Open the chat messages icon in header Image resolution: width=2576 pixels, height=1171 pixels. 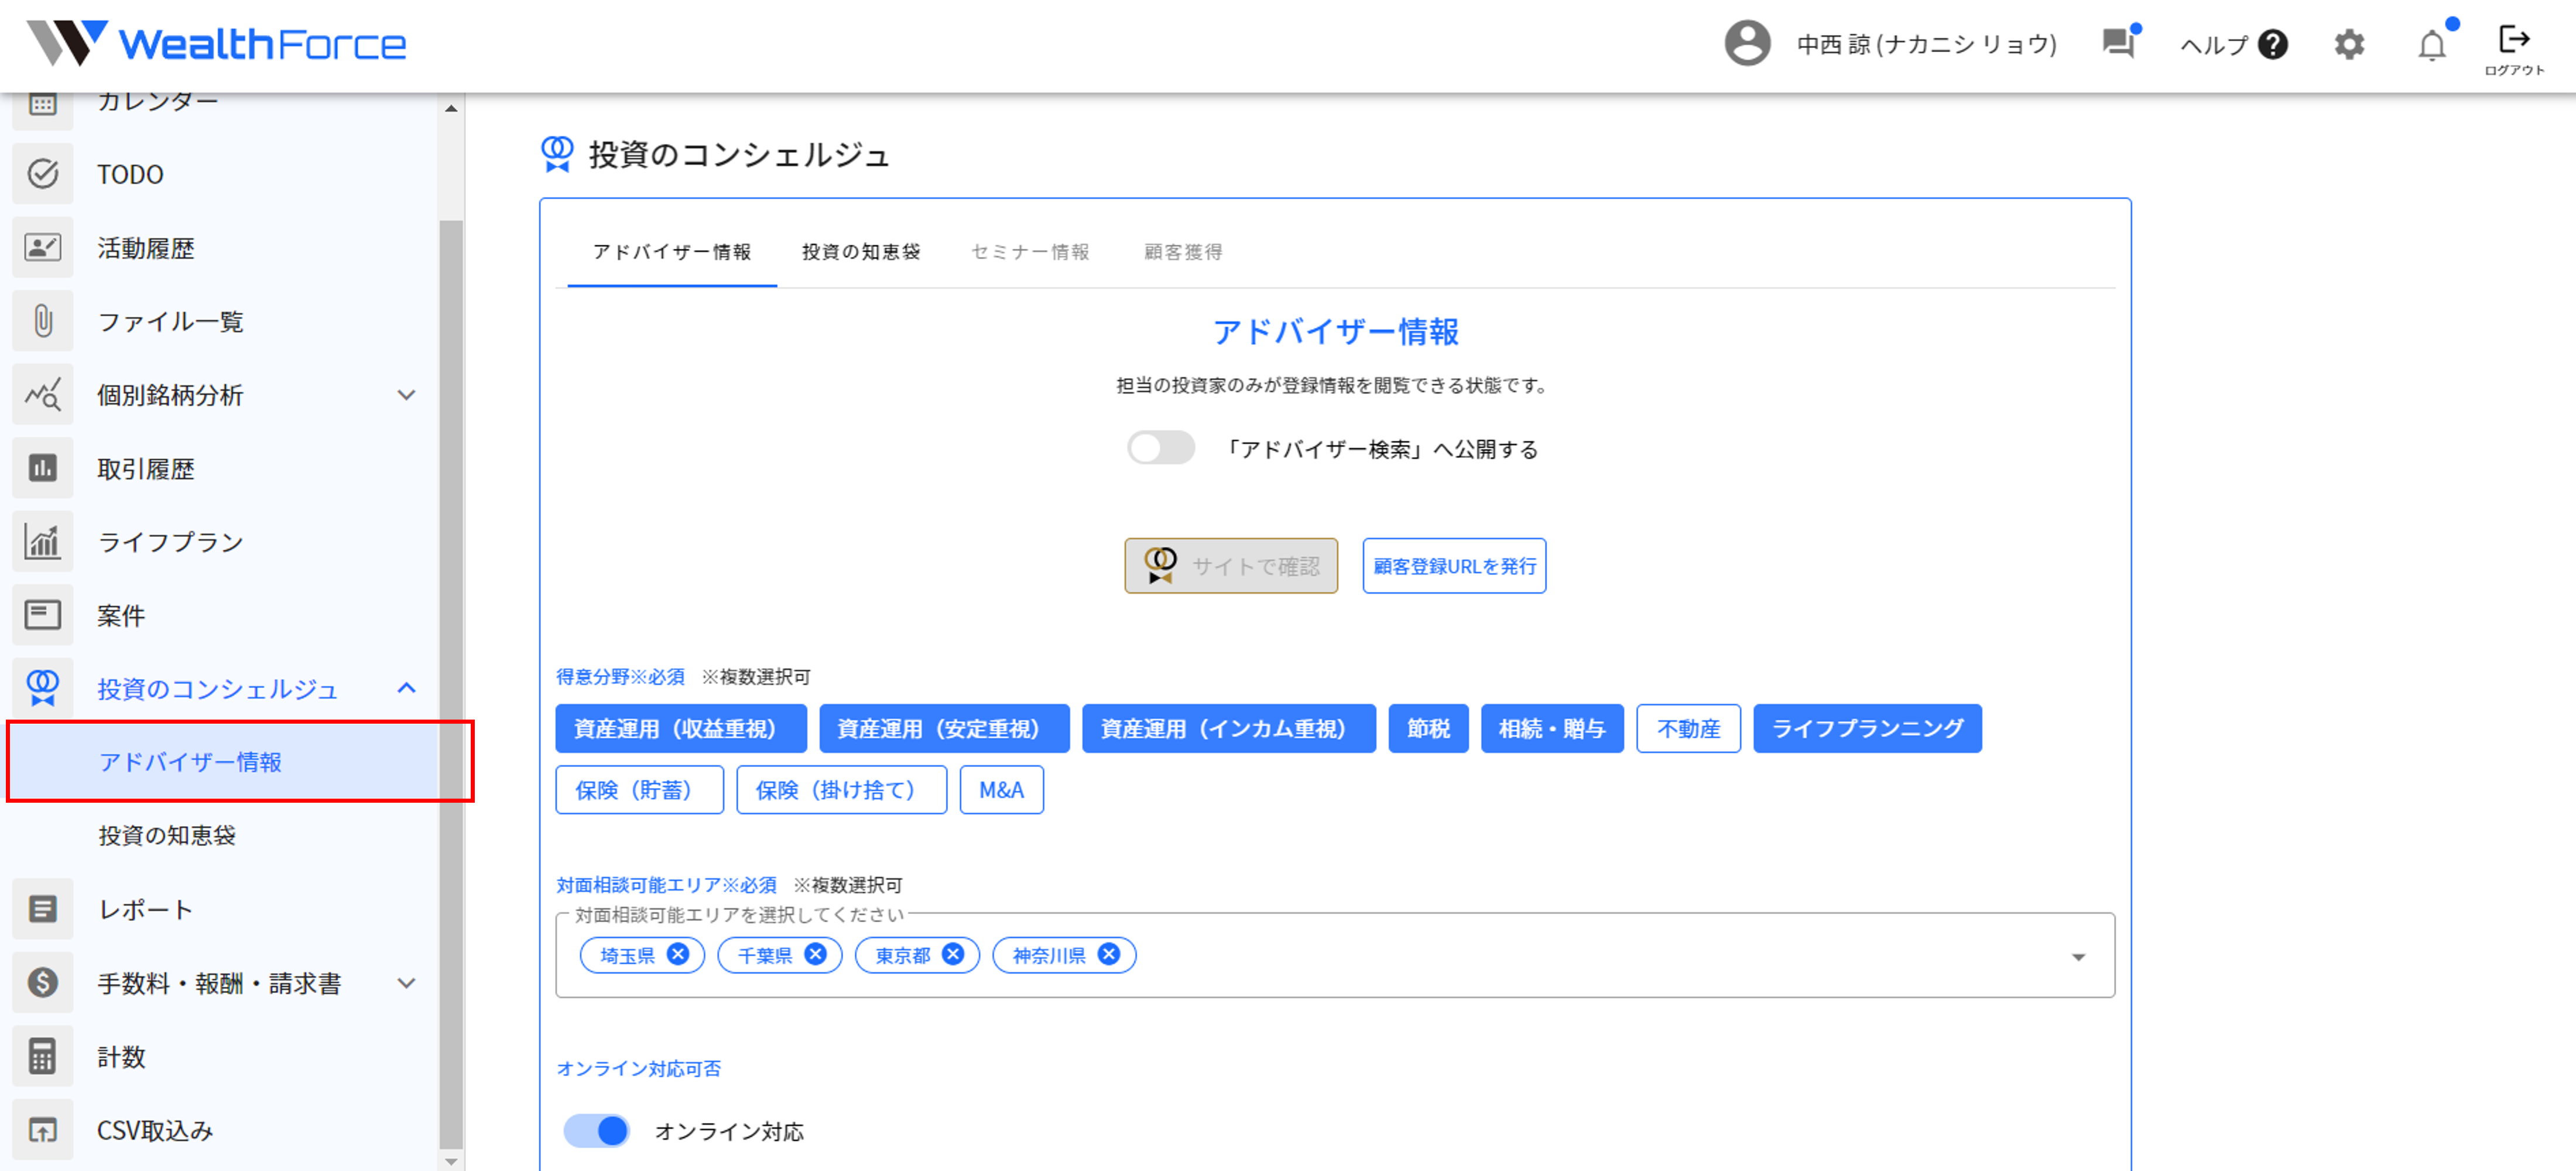[x=2118, y=44]
